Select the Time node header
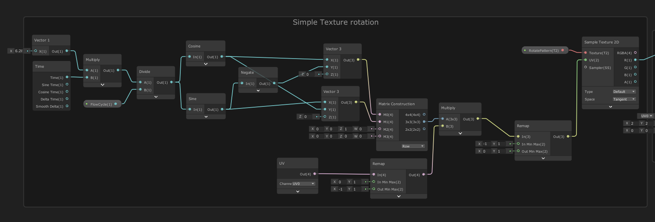The height and width of the screenshot is (222, 655). point(51,66)
